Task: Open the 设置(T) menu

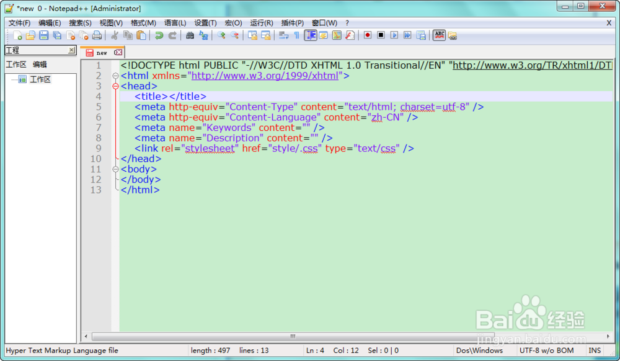Action: coord(206,23)
